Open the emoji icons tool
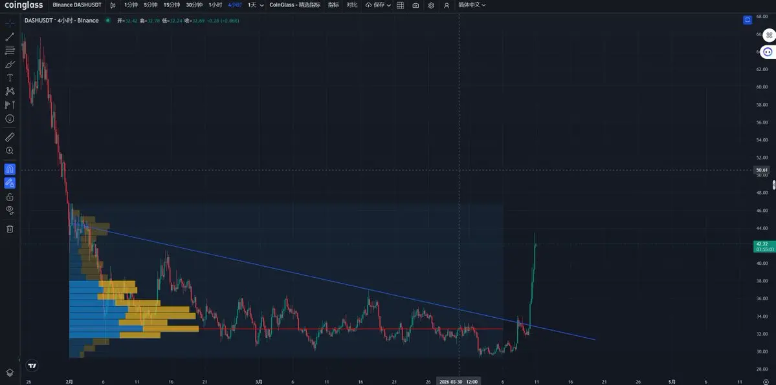This screenshot has width=776, height=385. [10, 119]
